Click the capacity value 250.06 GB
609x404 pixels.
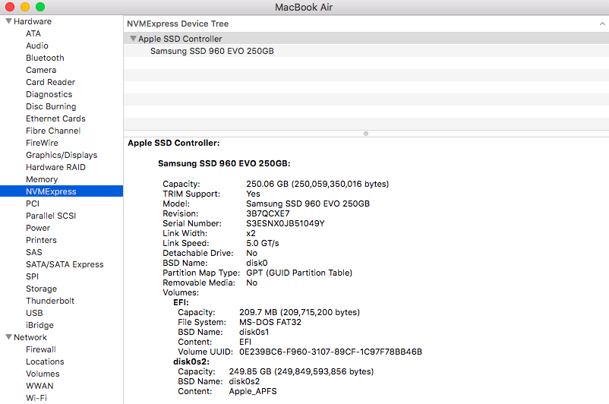click(x=317, y=184)
